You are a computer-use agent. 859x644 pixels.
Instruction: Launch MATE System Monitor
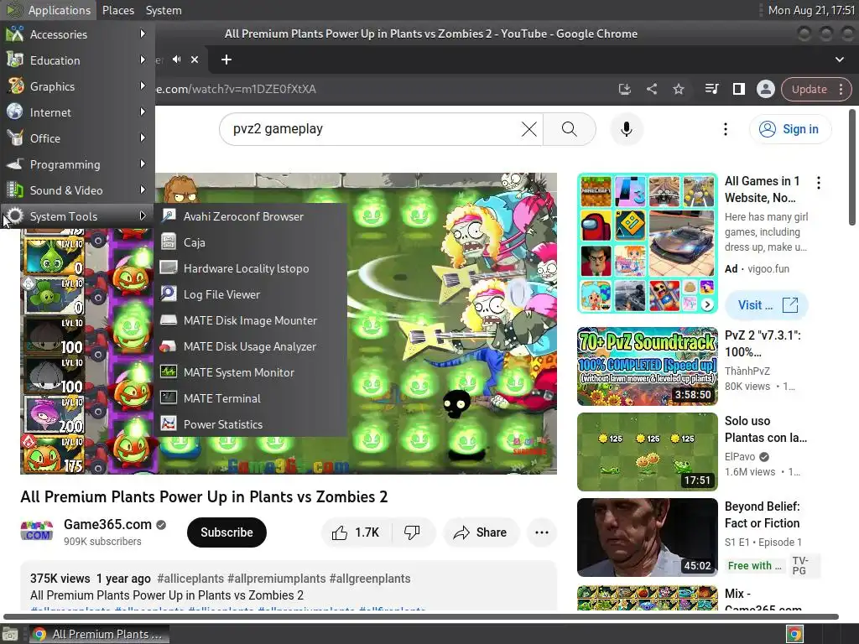[251, 372]
